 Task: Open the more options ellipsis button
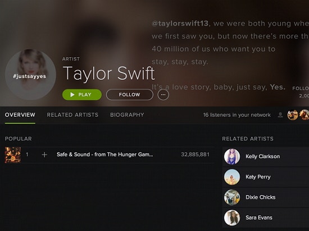tap(163, 95)
